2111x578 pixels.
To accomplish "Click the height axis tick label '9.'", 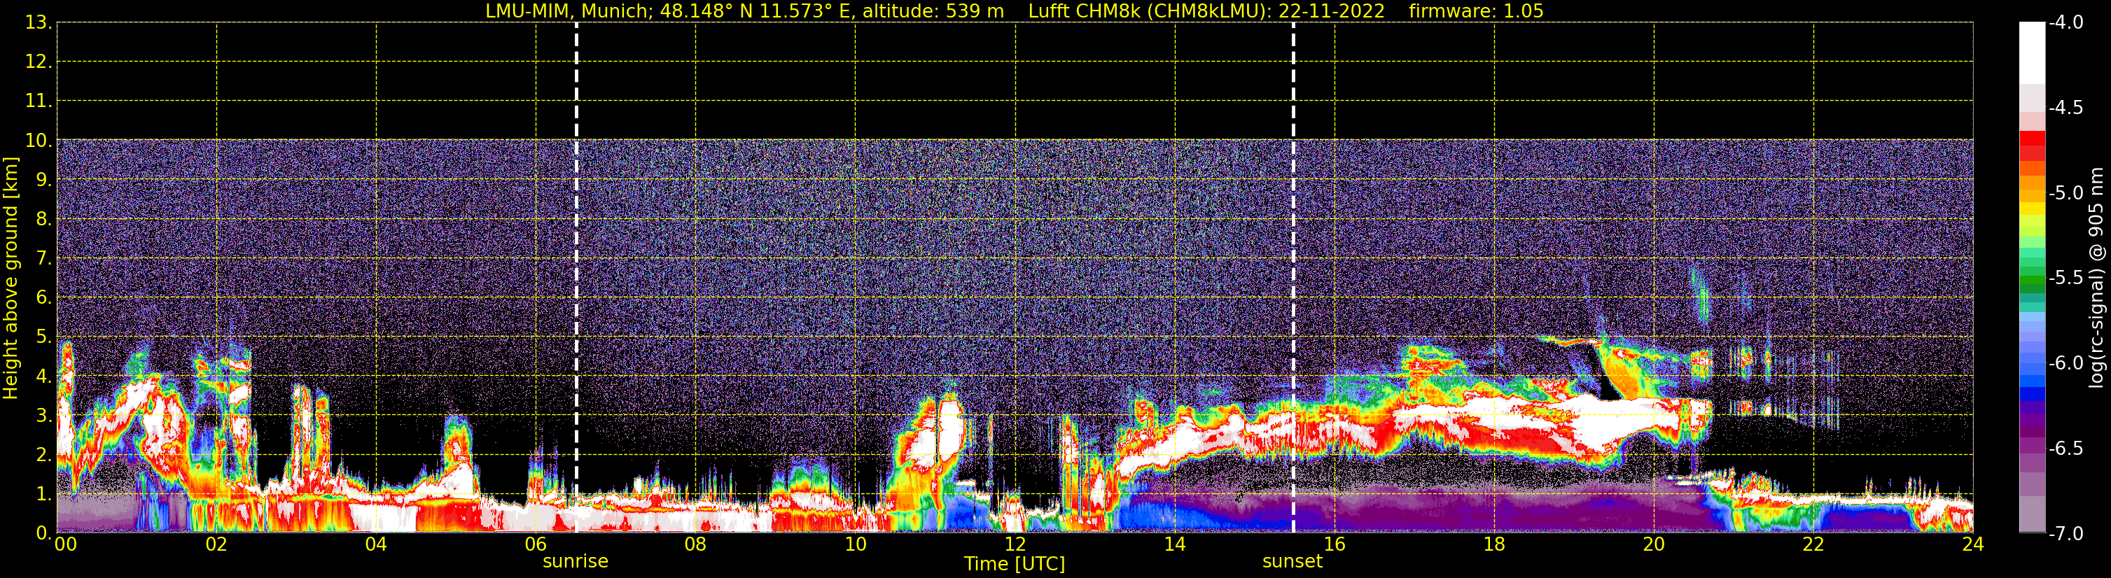I will click(x=43, y=180).
